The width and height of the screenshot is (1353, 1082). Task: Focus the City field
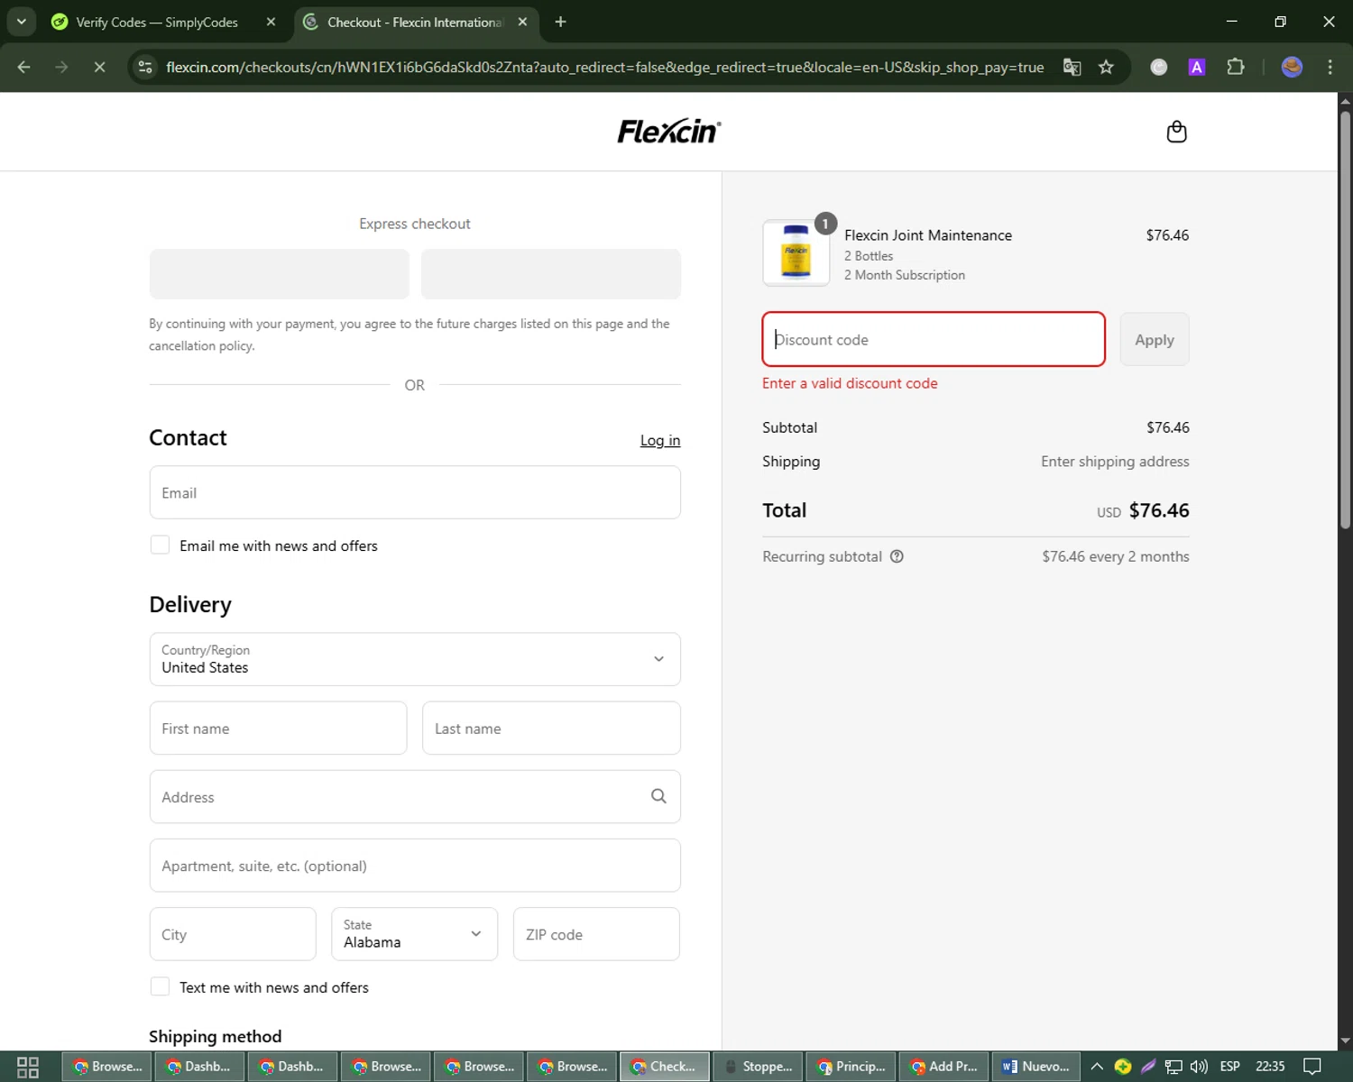coord(233,934)
